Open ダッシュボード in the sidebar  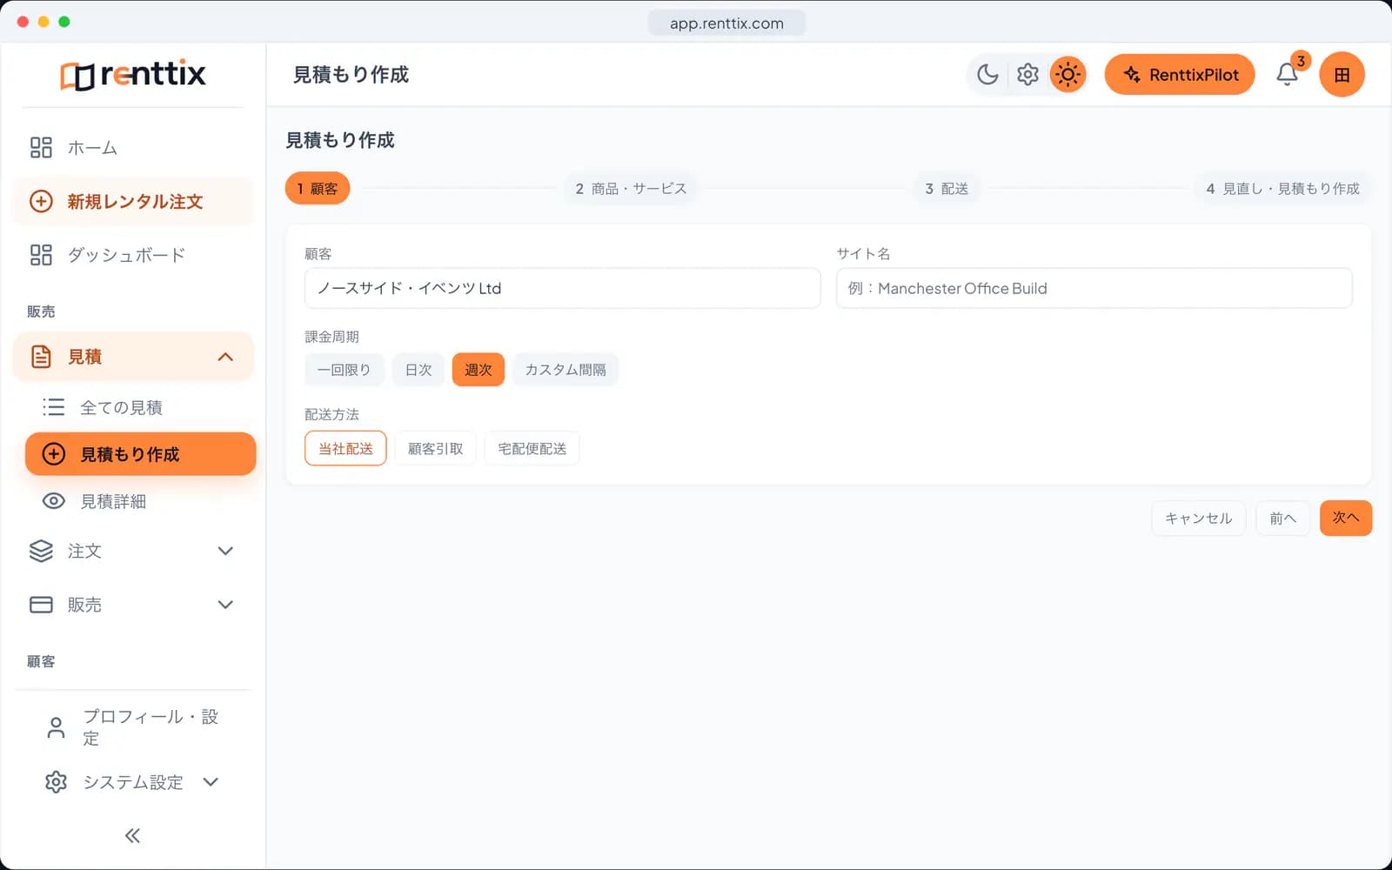tap(133, 255)
